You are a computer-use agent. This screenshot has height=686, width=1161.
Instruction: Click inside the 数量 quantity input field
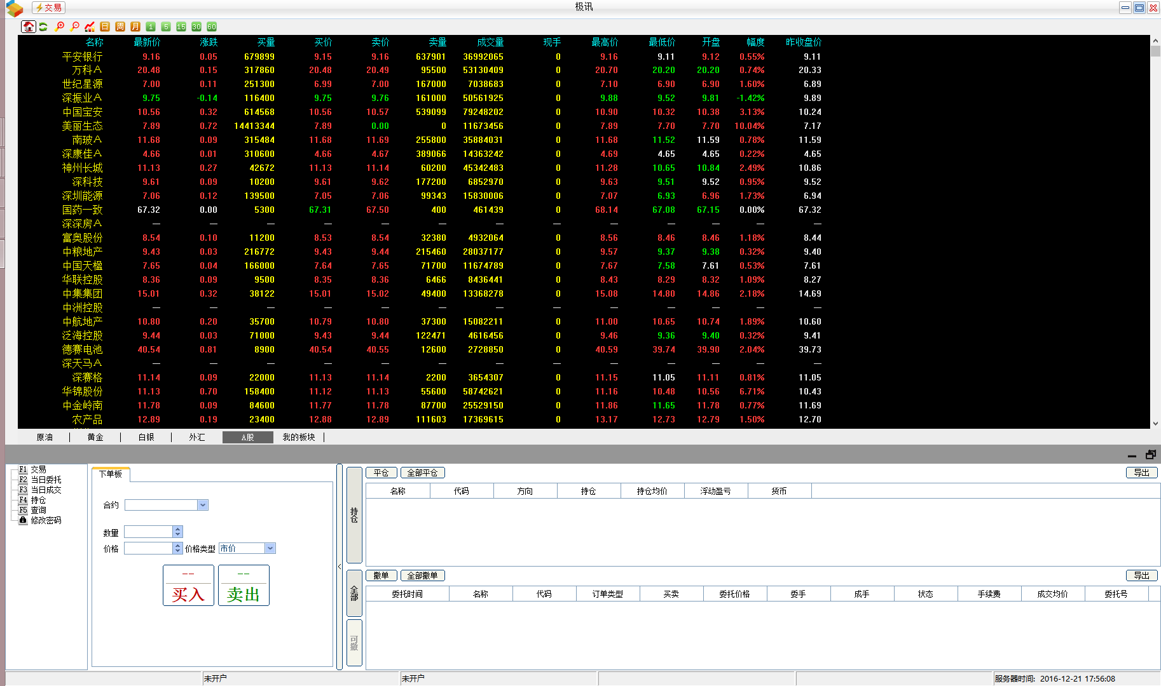[148, 532]
